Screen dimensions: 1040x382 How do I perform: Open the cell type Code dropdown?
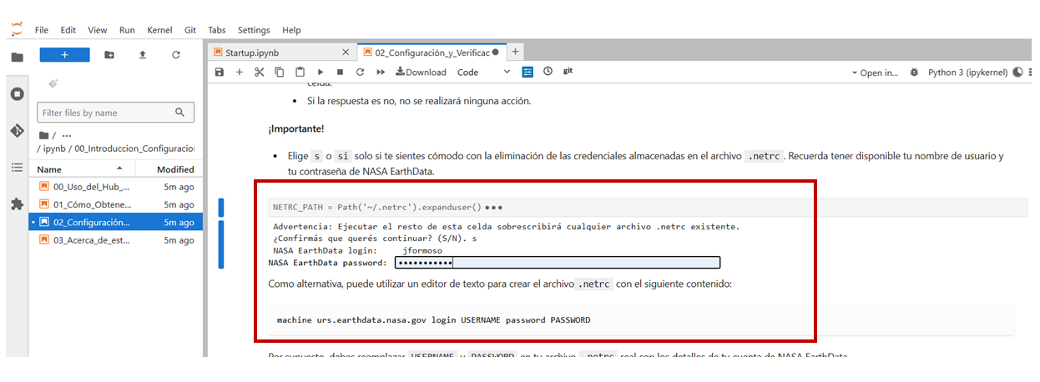tap(483, 73)
